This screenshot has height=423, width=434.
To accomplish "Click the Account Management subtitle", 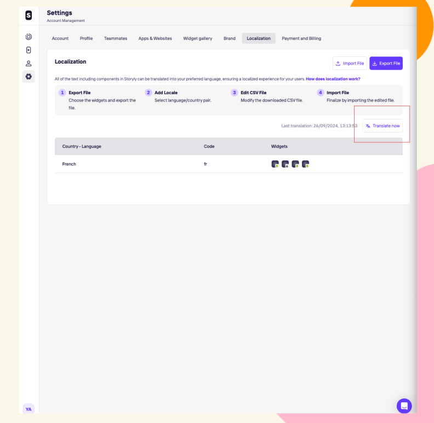I will pyautogui.click(x=66, y=20).
